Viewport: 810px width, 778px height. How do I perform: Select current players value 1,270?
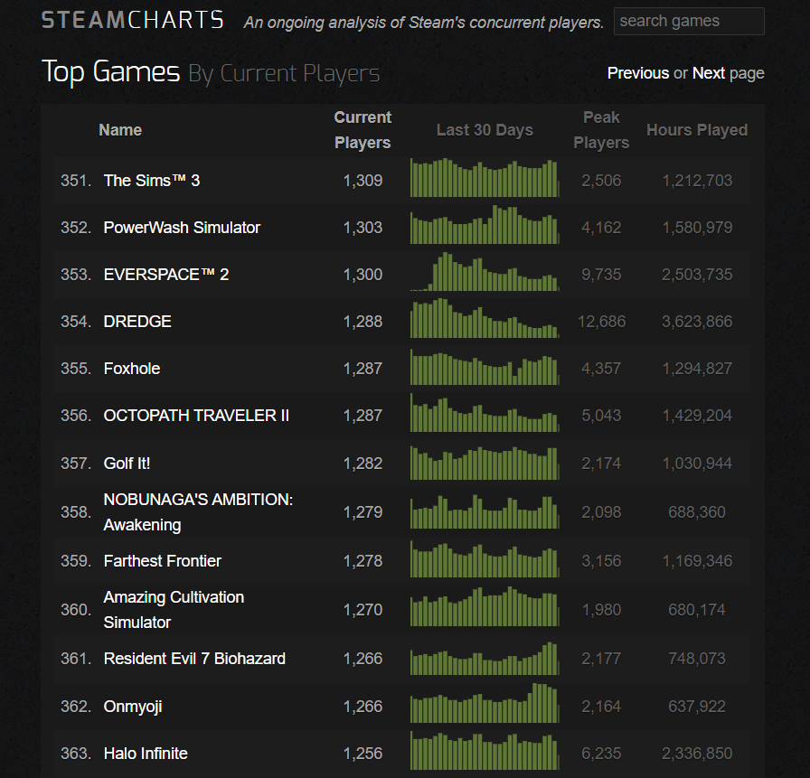[x=363, y=609]
